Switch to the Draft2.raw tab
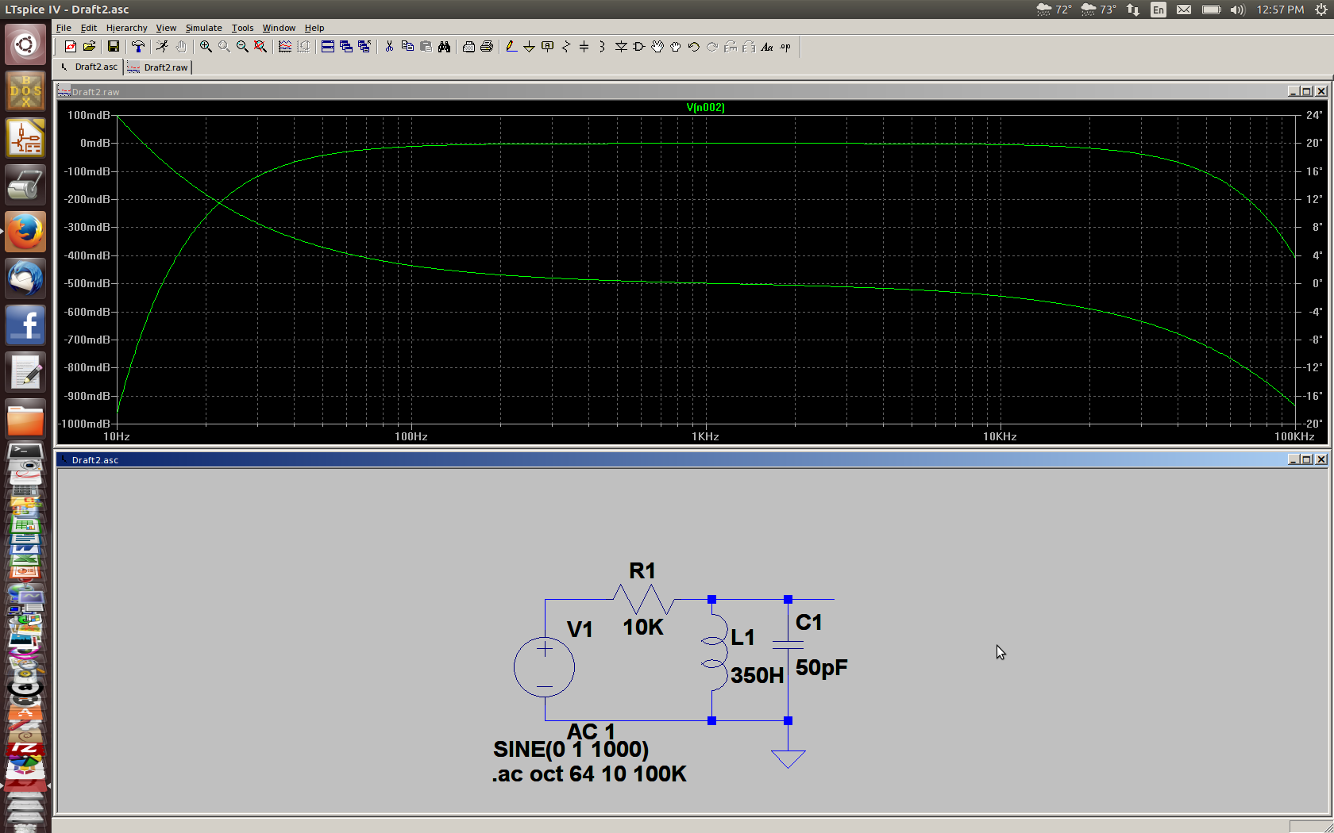The height and width of the screenshot is (833, 1334). click(x=158, y=67)
